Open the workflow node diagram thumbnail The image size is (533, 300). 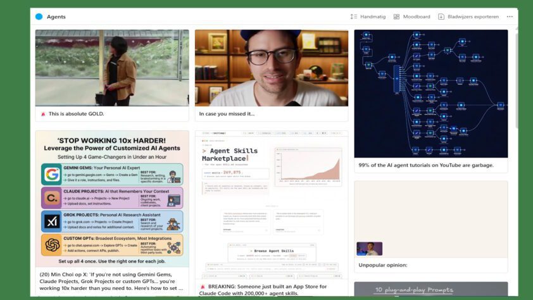coord(430,93)
